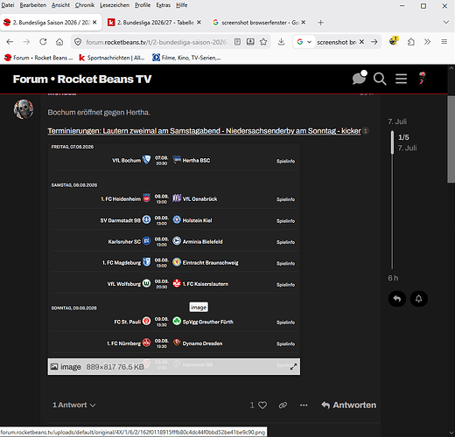
Task: Open the Terminierungen kicker article link
Action: coord(204,131)
